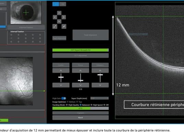184x132 pixels.
Task: Click the down chevron below the Focus slider
Action: (x=80, y=85)
